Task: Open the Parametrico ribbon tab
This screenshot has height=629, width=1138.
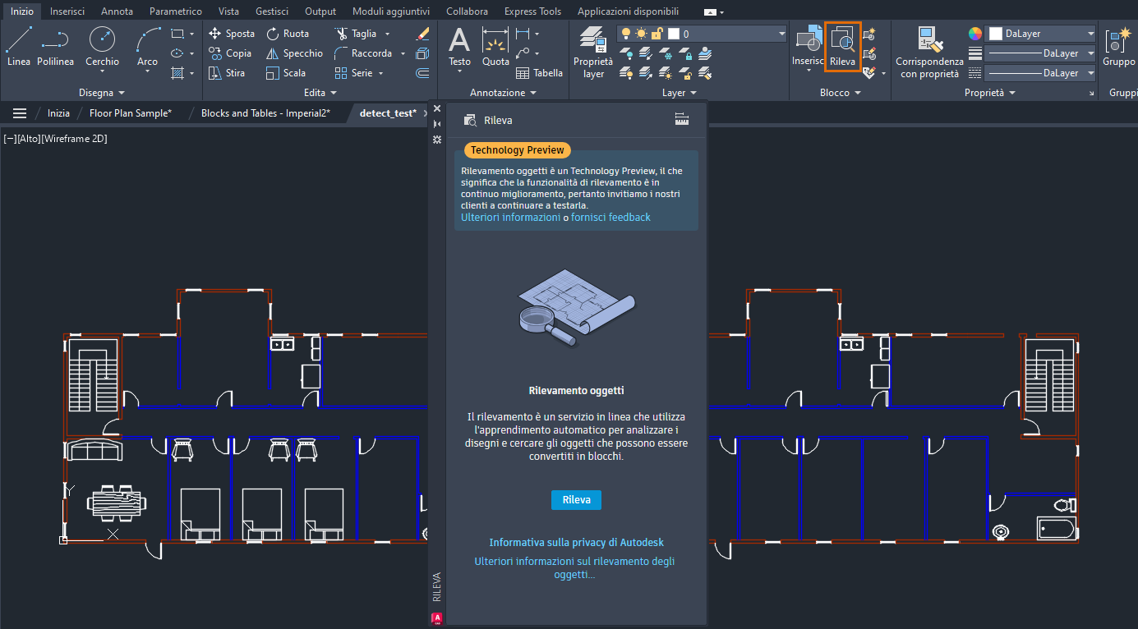Action: click(176, 11)
